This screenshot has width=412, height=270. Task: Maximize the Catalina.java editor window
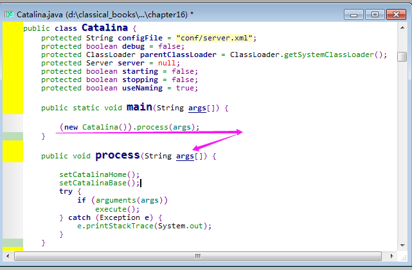coord(375,15)
